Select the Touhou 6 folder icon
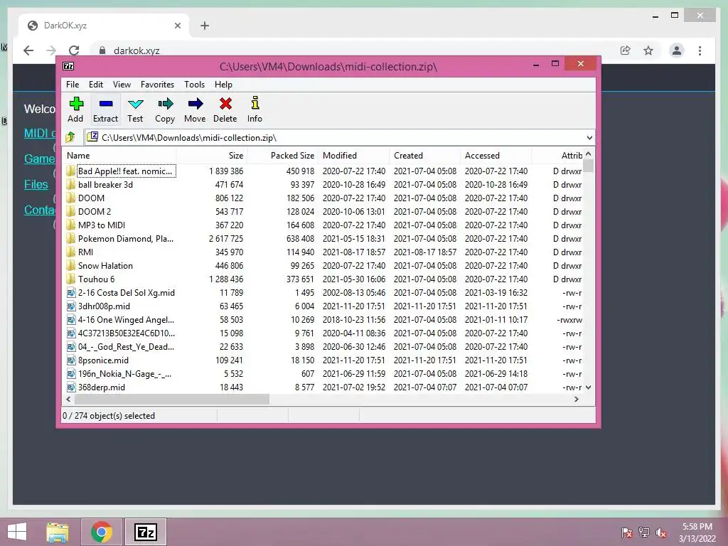The width and height of the screenshot is (728, 546). pyautogui.click(x=70, y=279)
